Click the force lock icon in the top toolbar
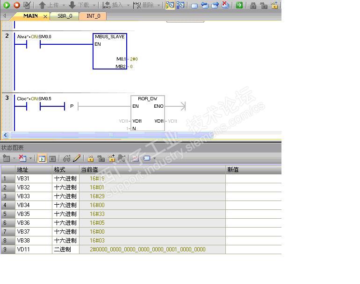360x284 pixels. [x=253, y=5]
